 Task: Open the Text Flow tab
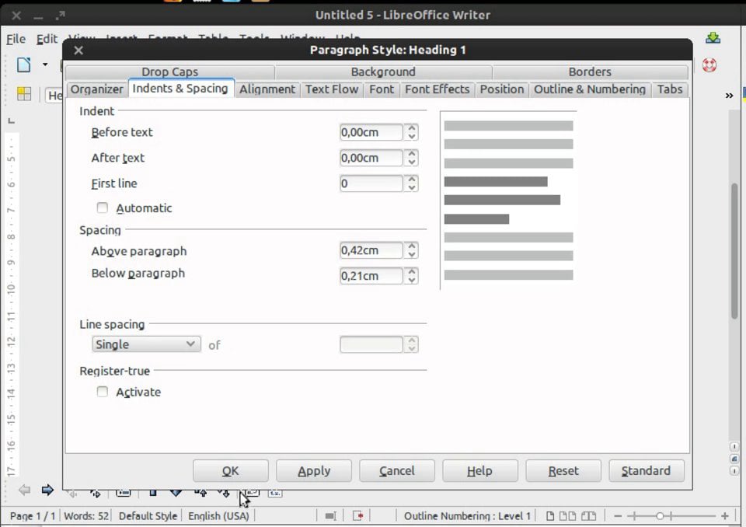[332, 89]
